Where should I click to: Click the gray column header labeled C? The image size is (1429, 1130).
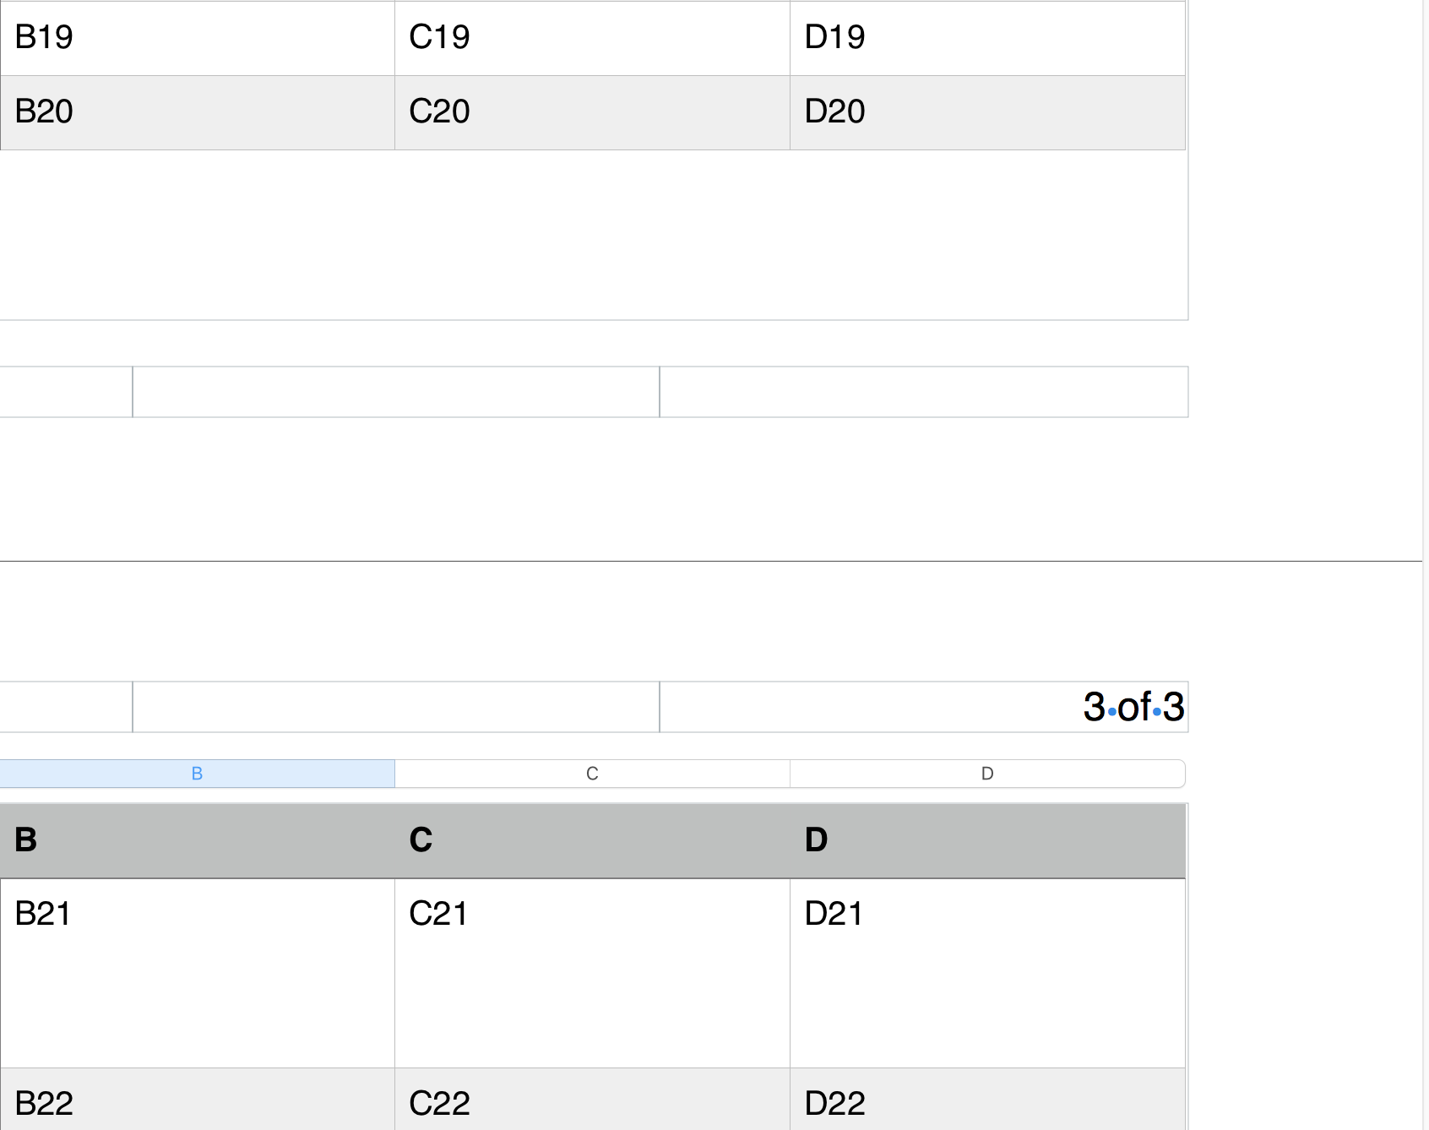[591, 839]
